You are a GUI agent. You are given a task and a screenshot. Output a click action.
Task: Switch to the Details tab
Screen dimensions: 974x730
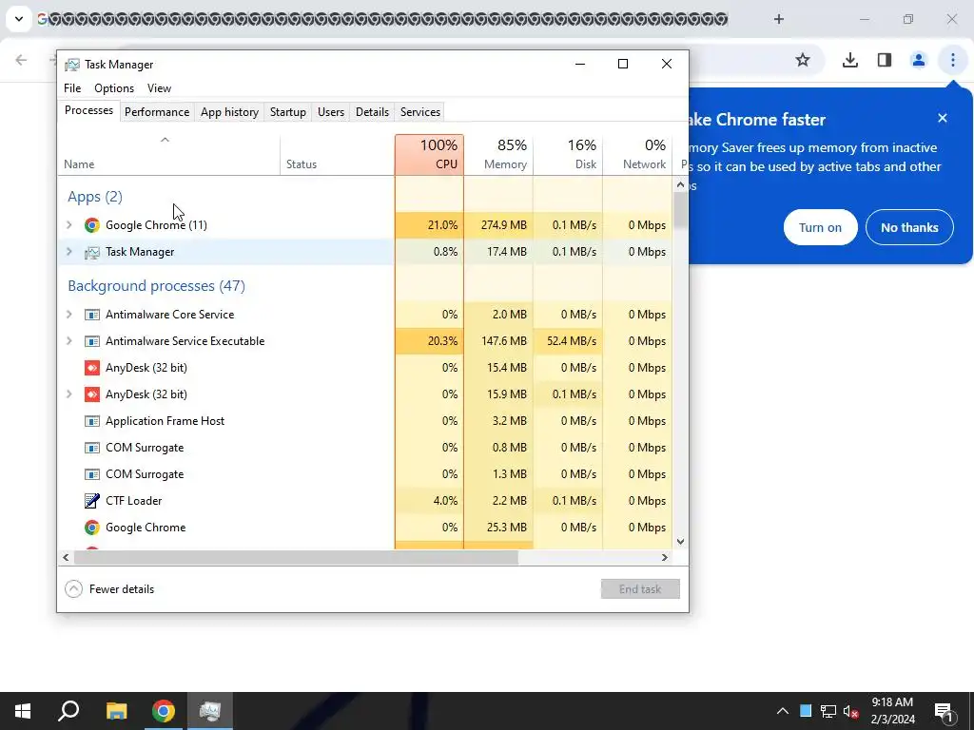(372, 112)
